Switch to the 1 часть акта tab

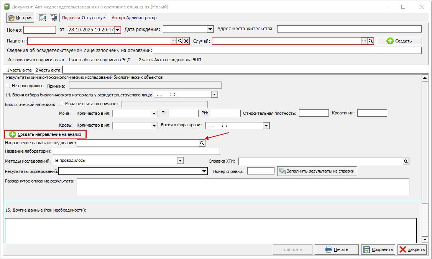point(18,70)
